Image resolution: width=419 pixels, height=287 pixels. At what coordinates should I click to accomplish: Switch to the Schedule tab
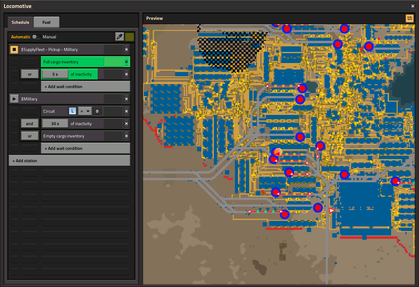pyautogui.click(x=20, y=22)
